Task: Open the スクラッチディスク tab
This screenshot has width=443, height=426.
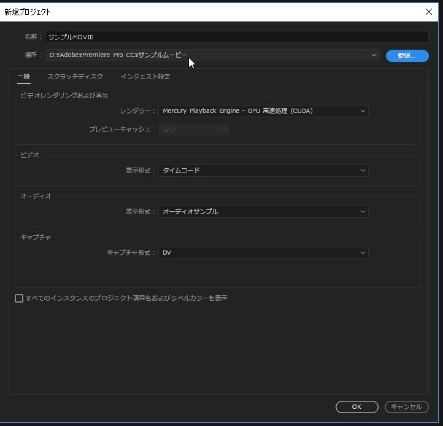Action: 75,77
